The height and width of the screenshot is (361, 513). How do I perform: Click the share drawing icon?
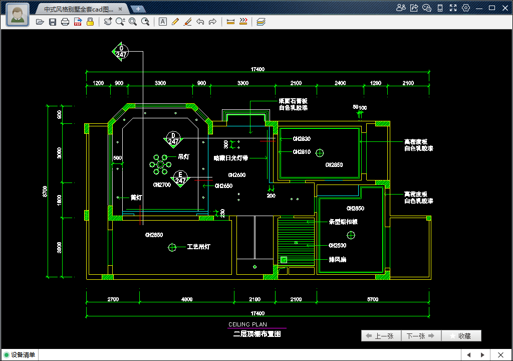414,8
